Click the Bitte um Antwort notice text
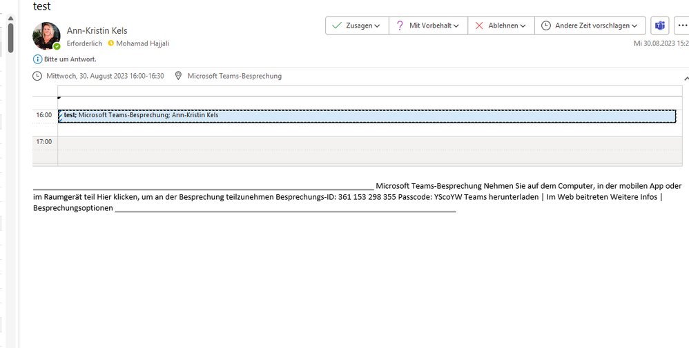This screenshot has width=689, height=348. tap(70, 59)
